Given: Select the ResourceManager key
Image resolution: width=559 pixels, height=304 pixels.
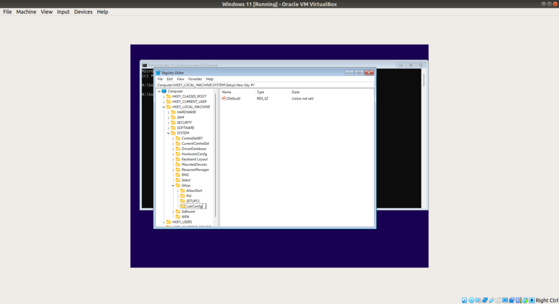Looking at the screenshot, I should 195,170.
